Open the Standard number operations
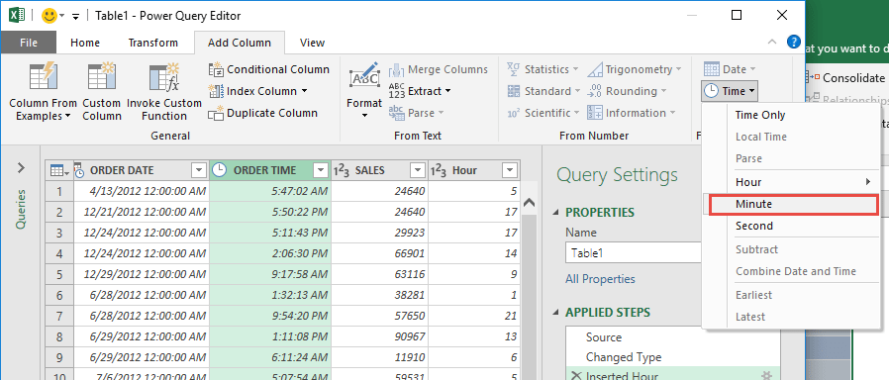The width and height of the screenshot is (889, 380). pyautogui.click(x=543, y=91)
